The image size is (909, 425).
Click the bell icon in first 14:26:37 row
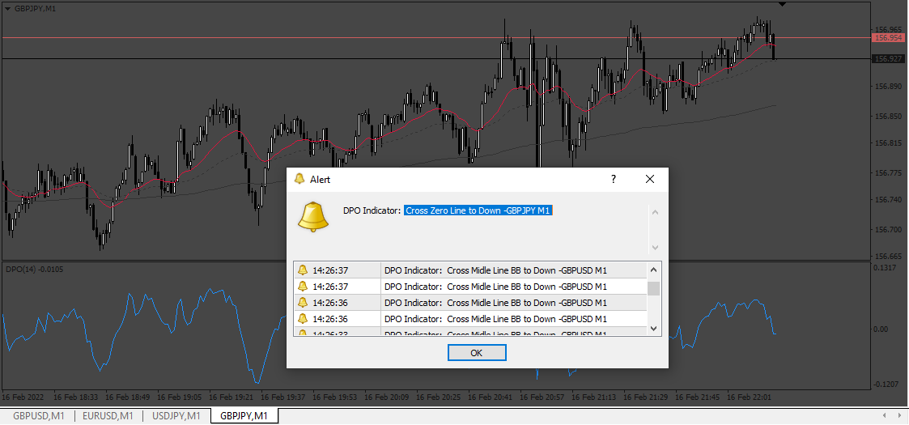tap(302, 270)
